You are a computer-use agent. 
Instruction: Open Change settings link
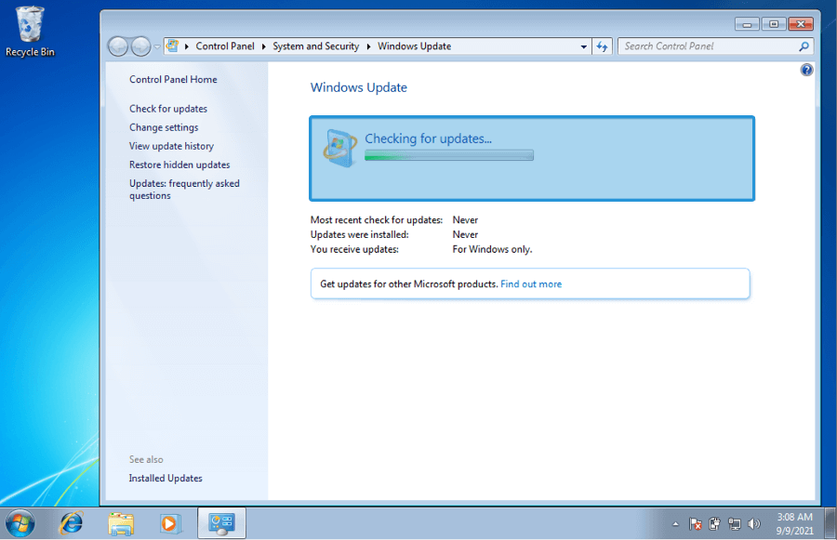coord(164,127)
